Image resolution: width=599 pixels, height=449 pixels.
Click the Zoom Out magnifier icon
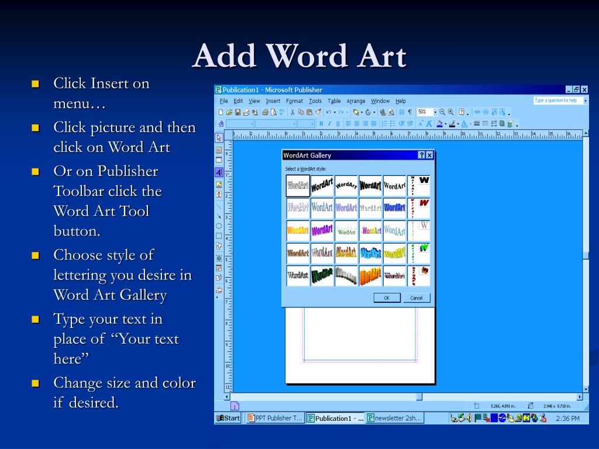tap(442, 112)
